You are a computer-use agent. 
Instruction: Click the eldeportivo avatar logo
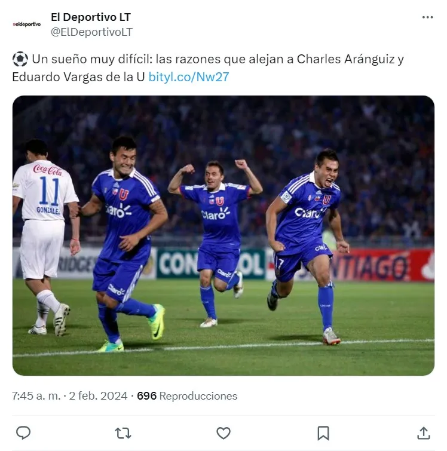tap(26, 24)
